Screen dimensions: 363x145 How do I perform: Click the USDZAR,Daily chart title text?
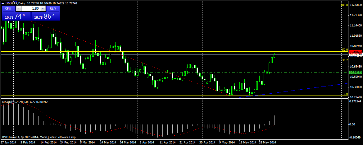[15, 3]
